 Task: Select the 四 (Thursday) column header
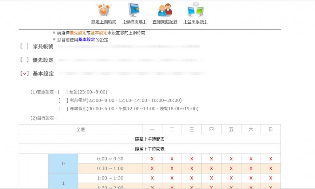point(211,129)
